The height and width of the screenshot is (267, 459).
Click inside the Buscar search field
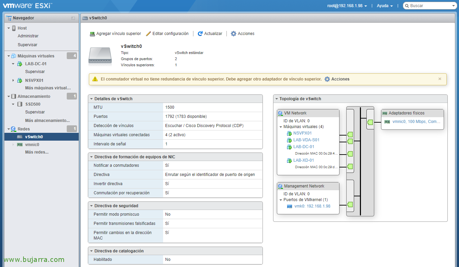coord(430,6)
